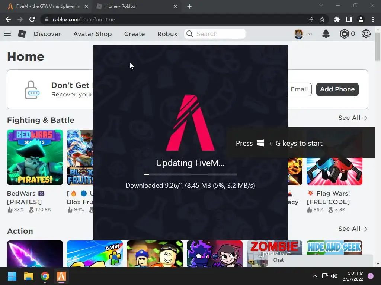Click the site lock security icon
This screenshot has height=285, width=381.
(x=47, y=19)
